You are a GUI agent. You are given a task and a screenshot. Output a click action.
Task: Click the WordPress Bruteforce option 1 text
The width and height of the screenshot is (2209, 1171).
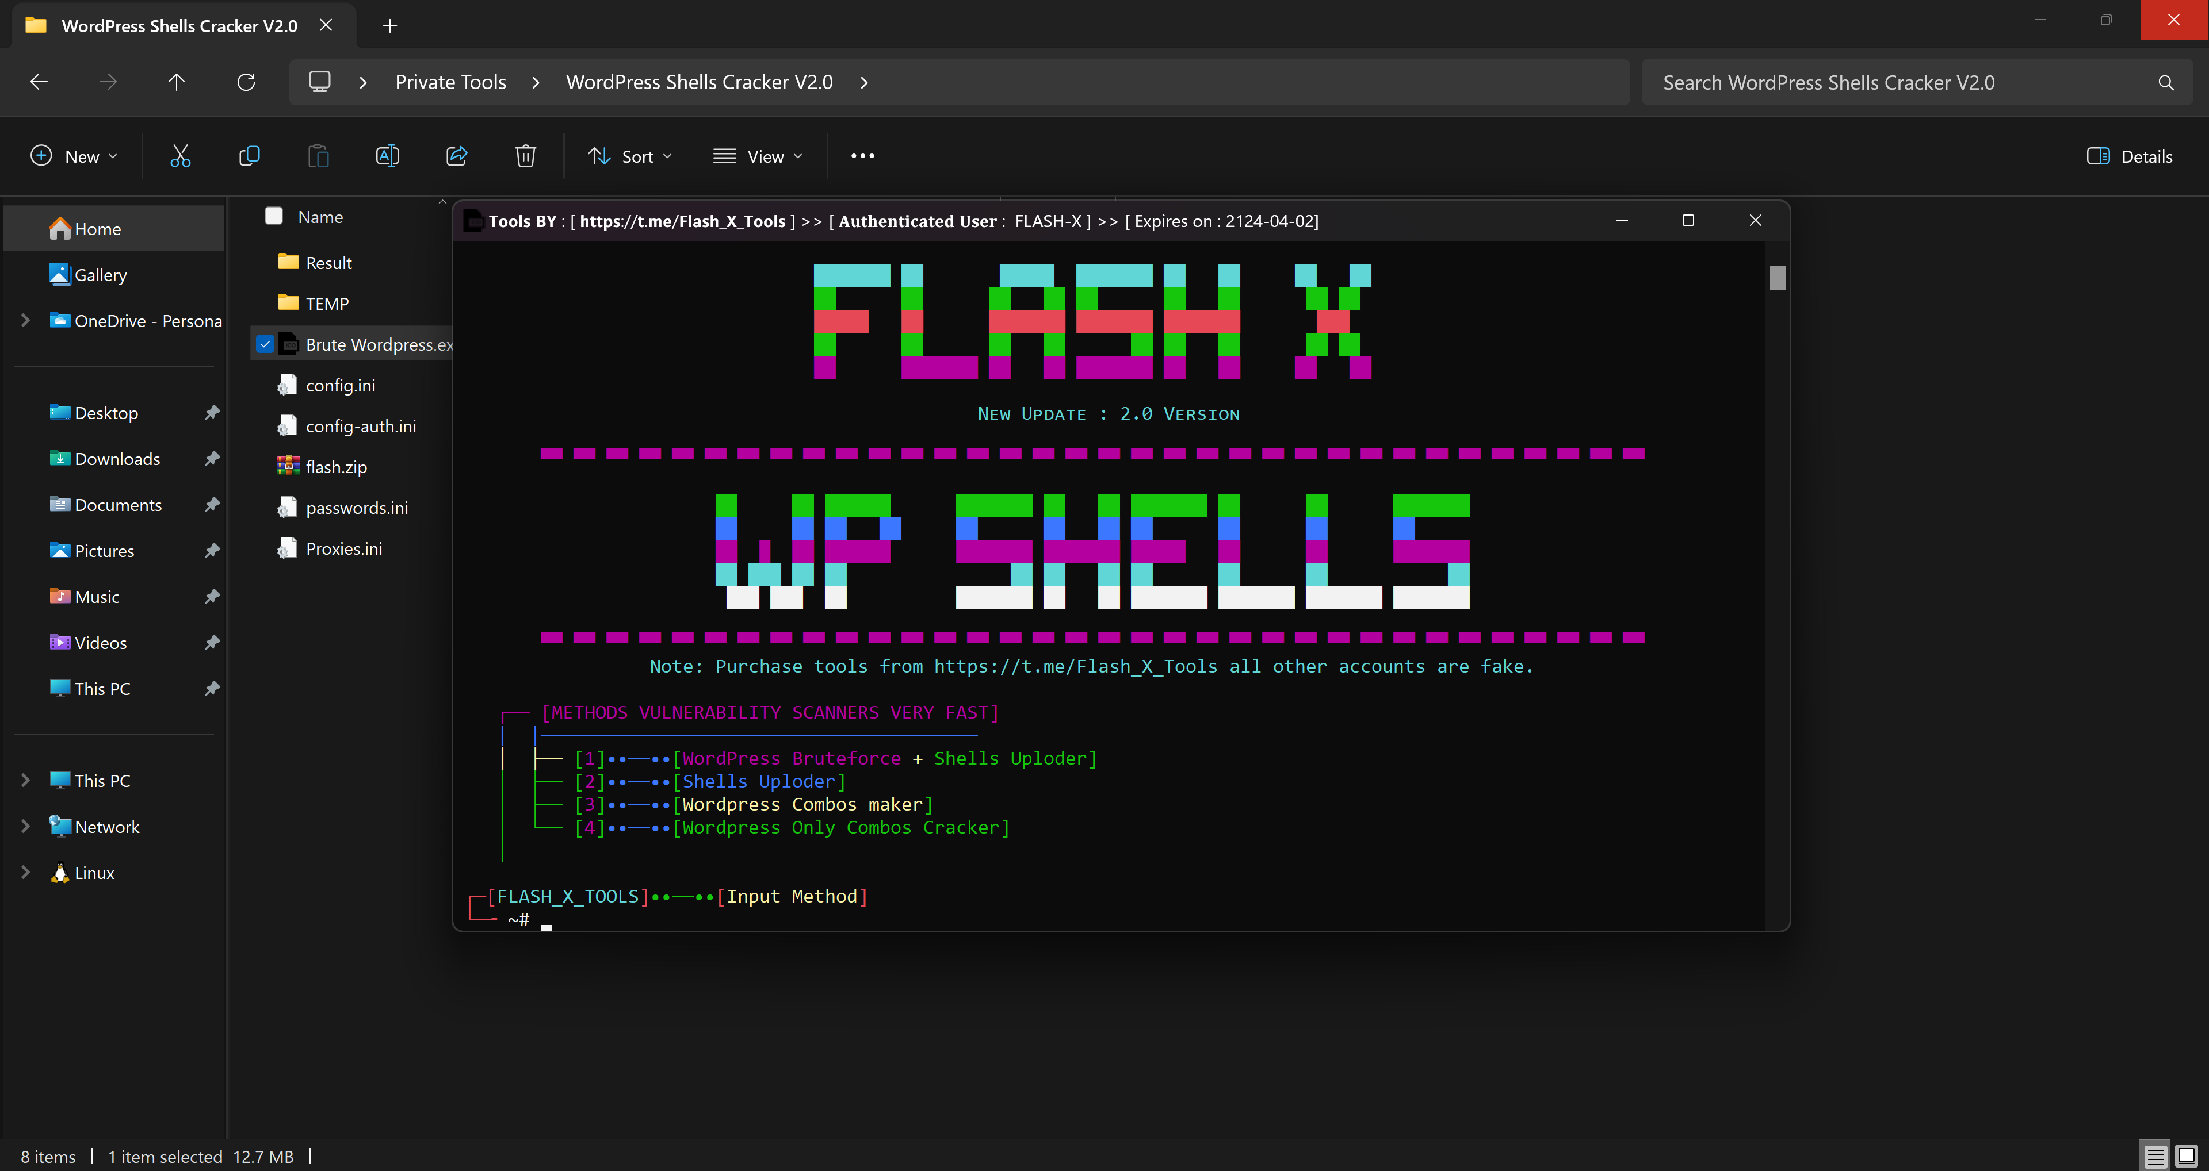pyautogui.click(x=792, y=758)
